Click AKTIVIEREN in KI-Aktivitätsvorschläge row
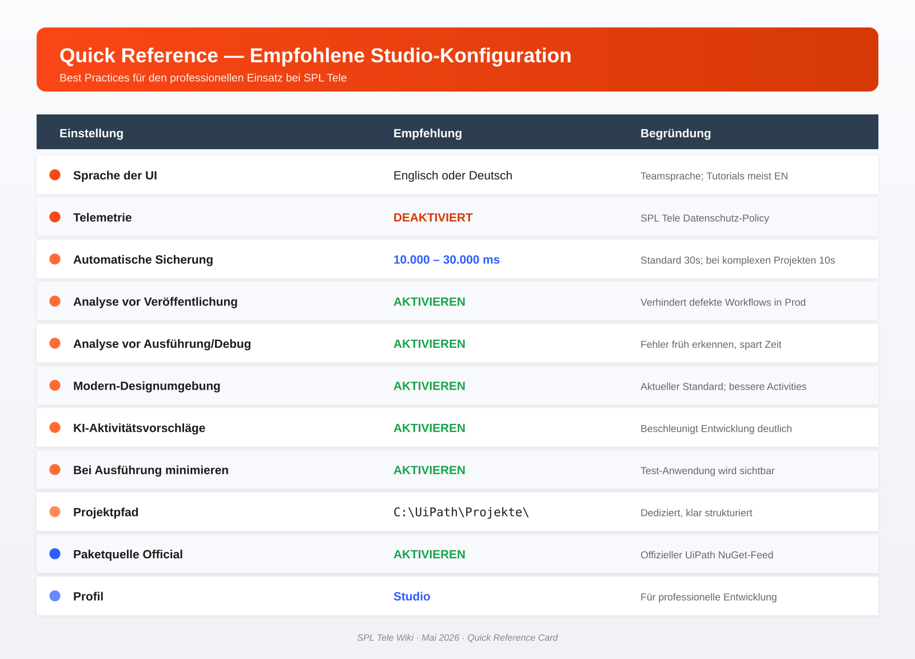 (x=429, y=428)
